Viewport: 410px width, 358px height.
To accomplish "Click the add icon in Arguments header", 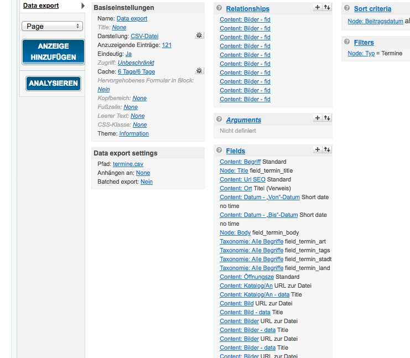I will (x=318, y=118).
